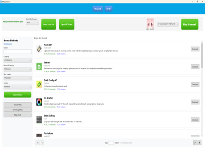This screenshot has height=150, width=205.
Task: Click the Iris Shaders followers count
Action: click(x=61, y=107)
